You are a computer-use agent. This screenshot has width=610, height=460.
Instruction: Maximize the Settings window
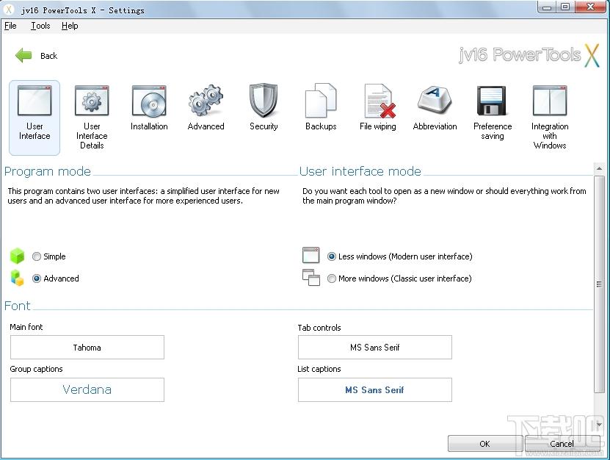tap(565, 7)
